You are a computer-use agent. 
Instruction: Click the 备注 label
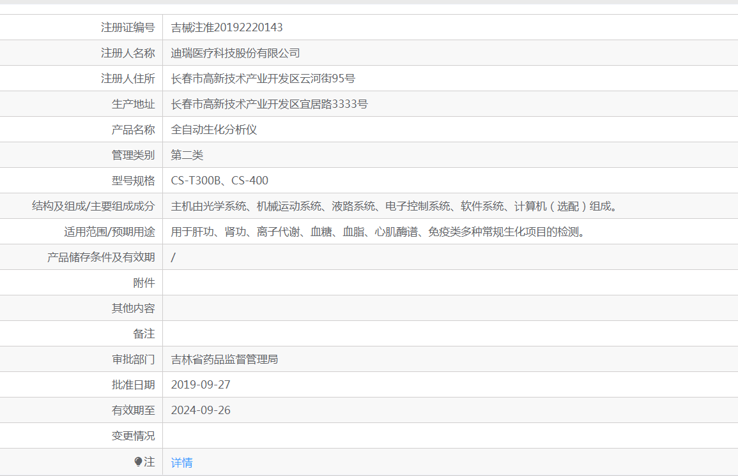pos(144,334)
